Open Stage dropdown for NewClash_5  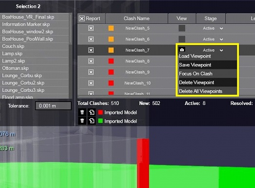coord(221,28)
